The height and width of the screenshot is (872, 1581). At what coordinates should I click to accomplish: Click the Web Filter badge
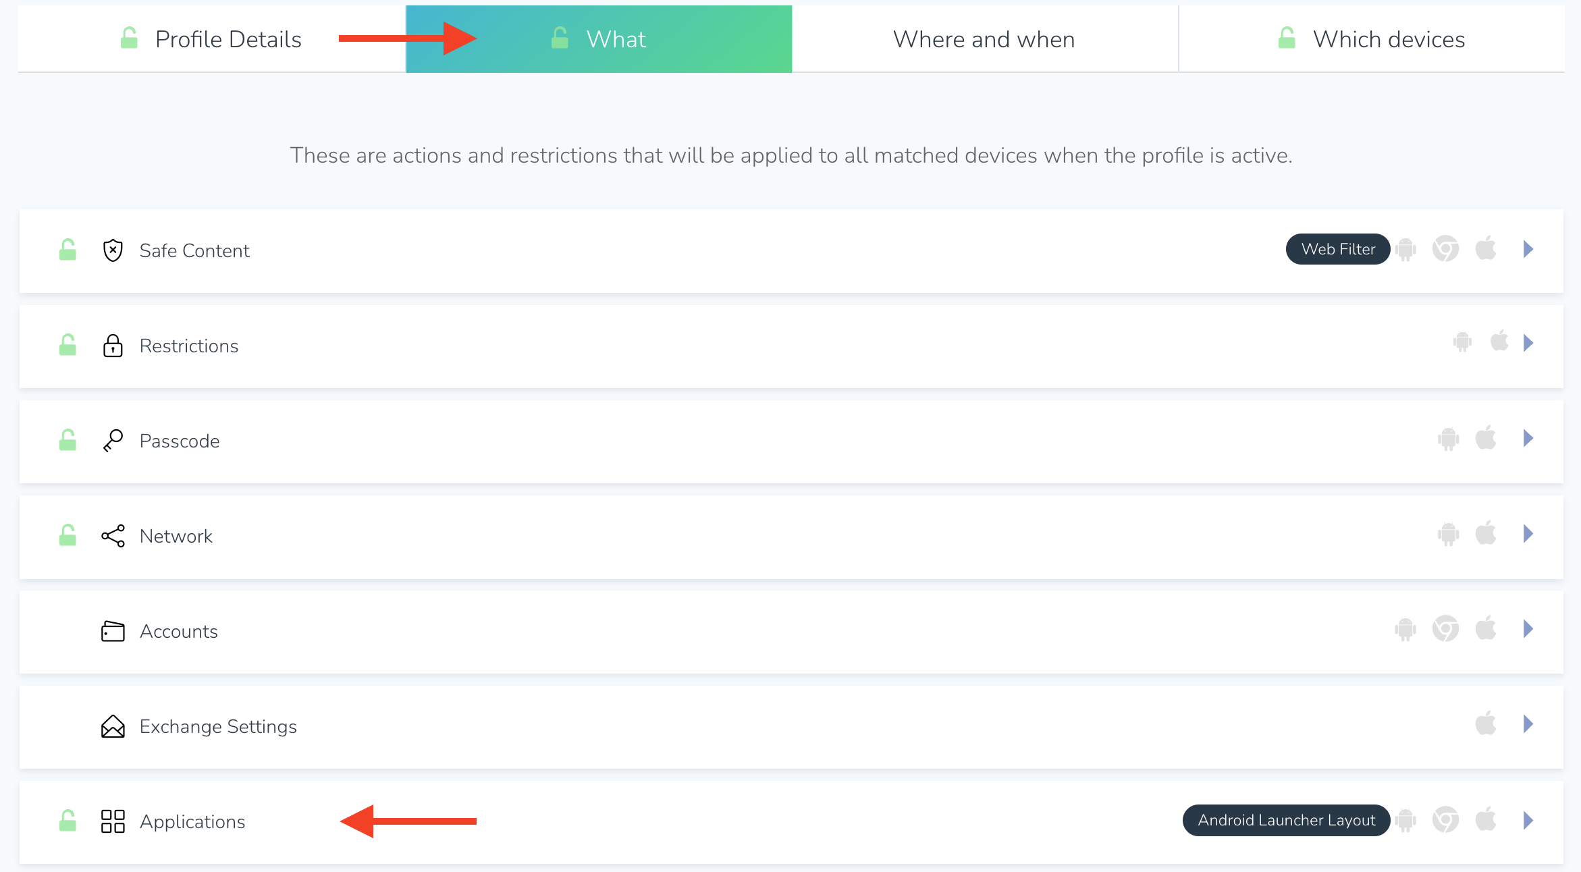click(x=1338, y=249)
